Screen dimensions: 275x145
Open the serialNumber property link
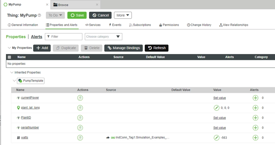tap(30, 127)
